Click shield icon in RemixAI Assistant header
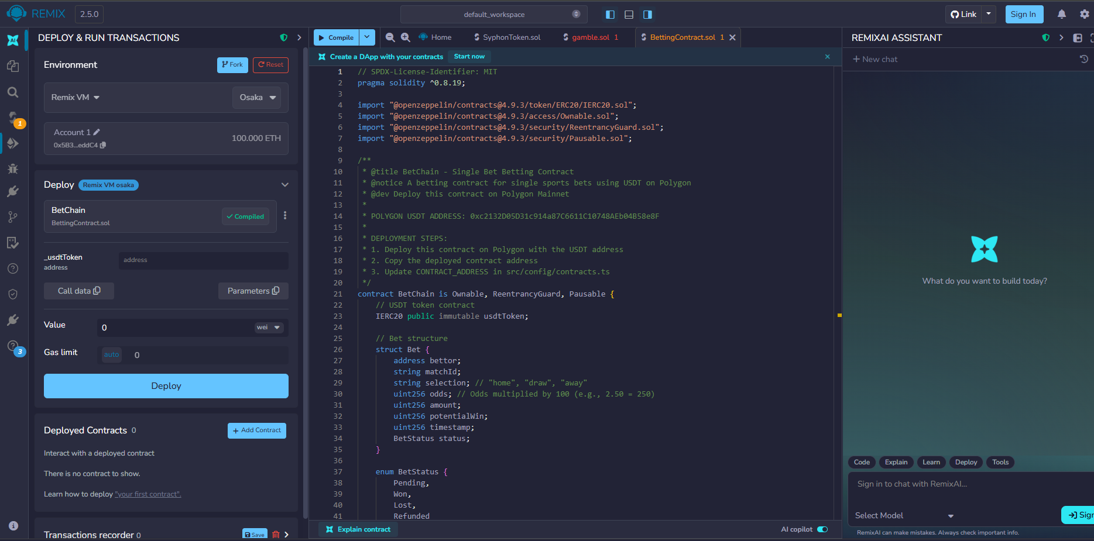 coord(1046,37)
